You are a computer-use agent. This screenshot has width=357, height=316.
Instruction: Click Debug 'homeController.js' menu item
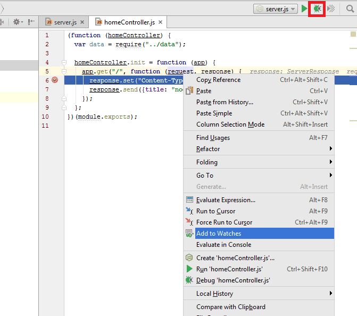[x=233, y=280]
